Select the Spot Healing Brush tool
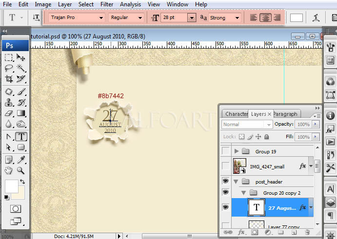The width and height of the screenshot is (337, 239). [9, 92]
